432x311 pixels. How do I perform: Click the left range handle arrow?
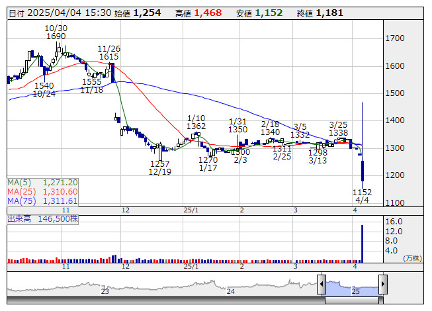pyautogui.click(x=322, y=284)
